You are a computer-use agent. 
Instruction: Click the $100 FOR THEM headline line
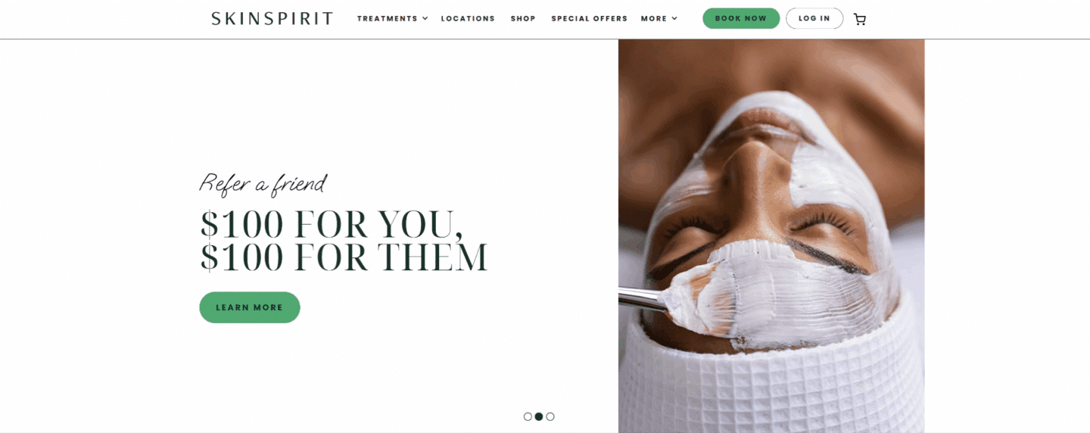344,257
